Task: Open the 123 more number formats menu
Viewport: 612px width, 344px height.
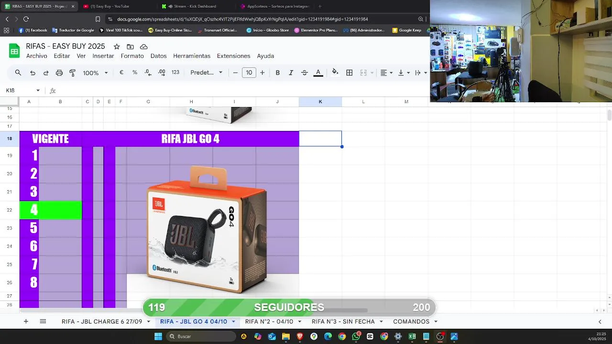Action: click(x=175, y=73)
